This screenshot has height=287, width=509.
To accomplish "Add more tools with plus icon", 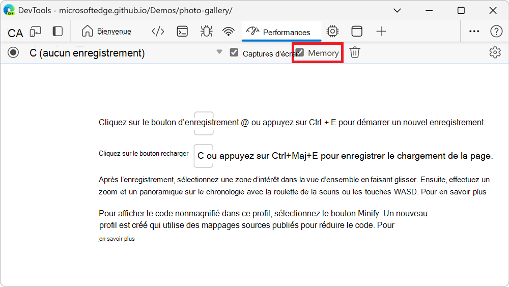I will 381,31.
